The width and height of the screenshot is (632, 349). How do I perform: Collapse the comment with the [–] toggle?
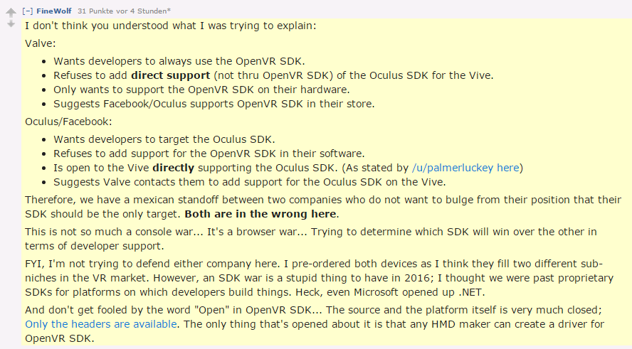coord(28,11)
